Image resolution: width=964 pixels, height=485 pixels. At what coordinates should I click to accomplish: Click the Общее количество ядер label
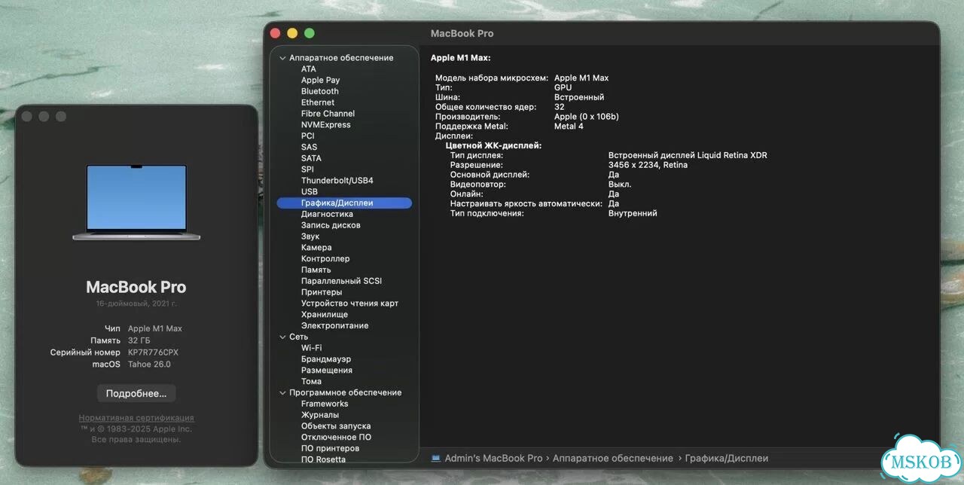(486, 107)
